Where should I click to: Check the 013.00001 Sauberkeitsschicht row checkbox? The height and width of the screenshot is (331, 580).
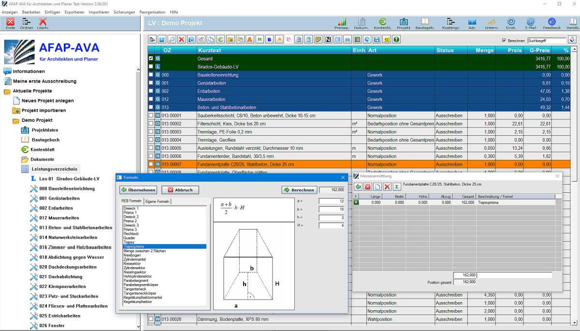pos(151,115)
